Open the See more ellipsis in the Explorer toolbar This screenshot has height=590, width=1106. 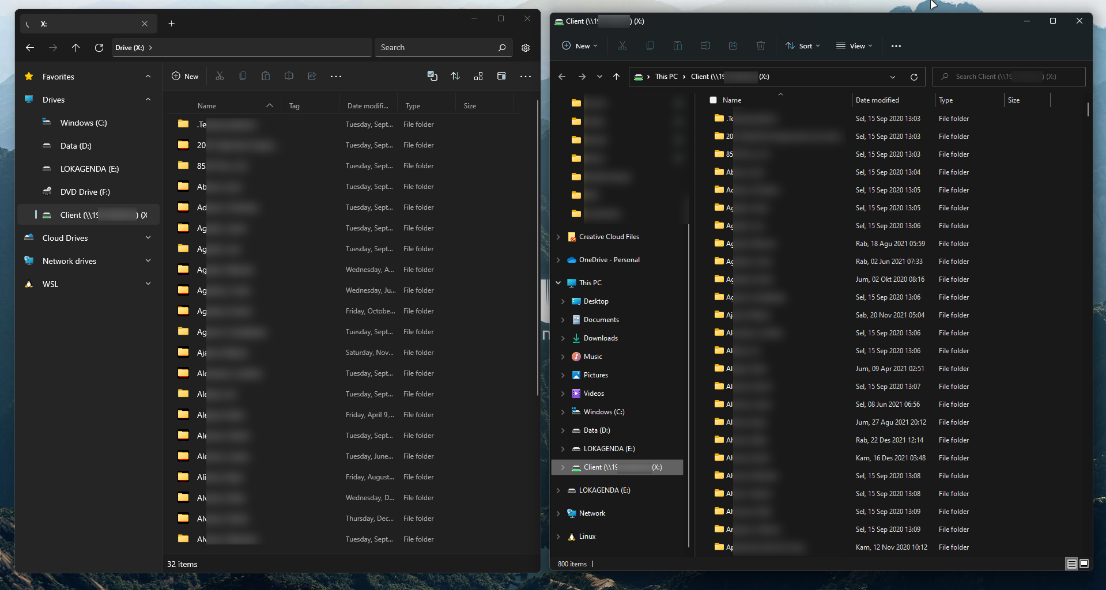(896, 46)
